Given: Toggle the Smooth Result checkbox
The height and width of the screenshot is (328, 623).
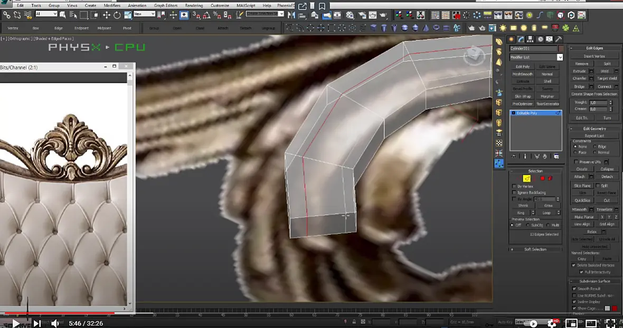Looking at the screenshot, I should point(574,289).
